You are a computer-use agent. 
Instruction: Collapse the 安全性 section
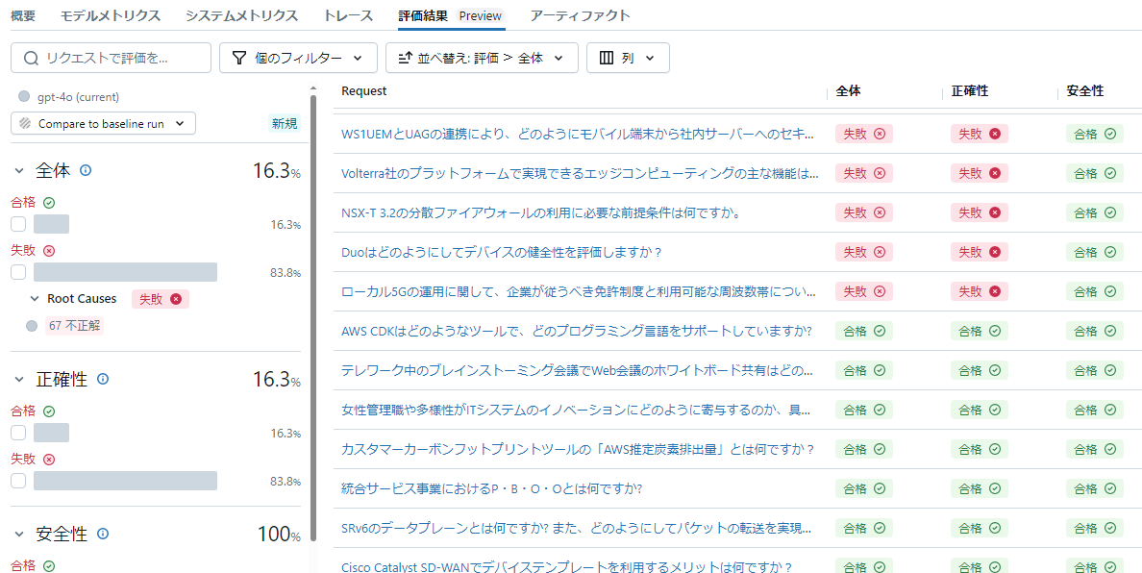[x=19, y=534]
